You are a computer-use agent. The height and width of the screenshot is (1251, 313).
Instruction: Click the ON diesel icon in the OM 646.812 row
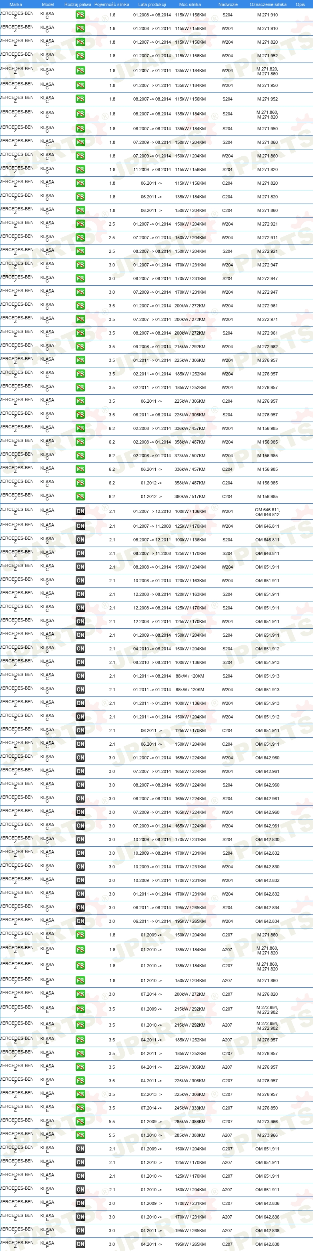(80, 511)
